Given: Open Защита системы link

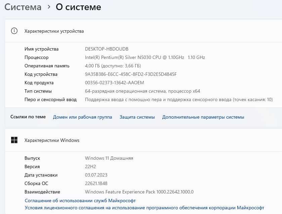Looking at the screenshot, I should pyautogui.click(x=137, y=117).
